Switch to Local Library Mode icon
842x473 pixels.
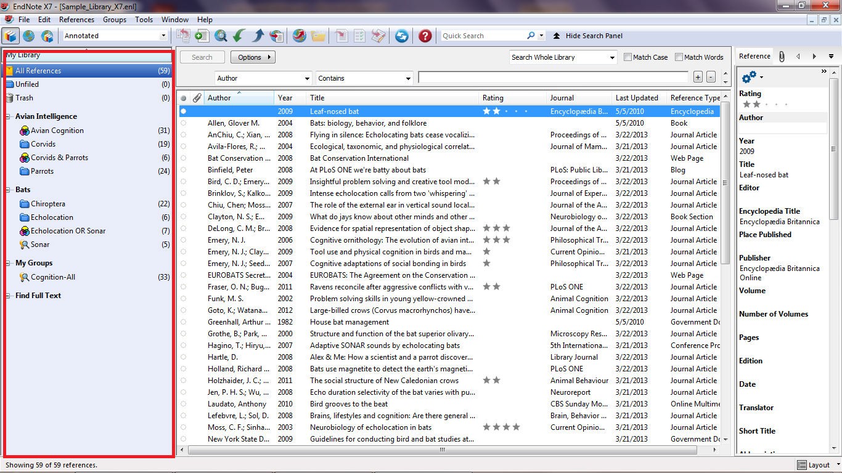[10, 36]
